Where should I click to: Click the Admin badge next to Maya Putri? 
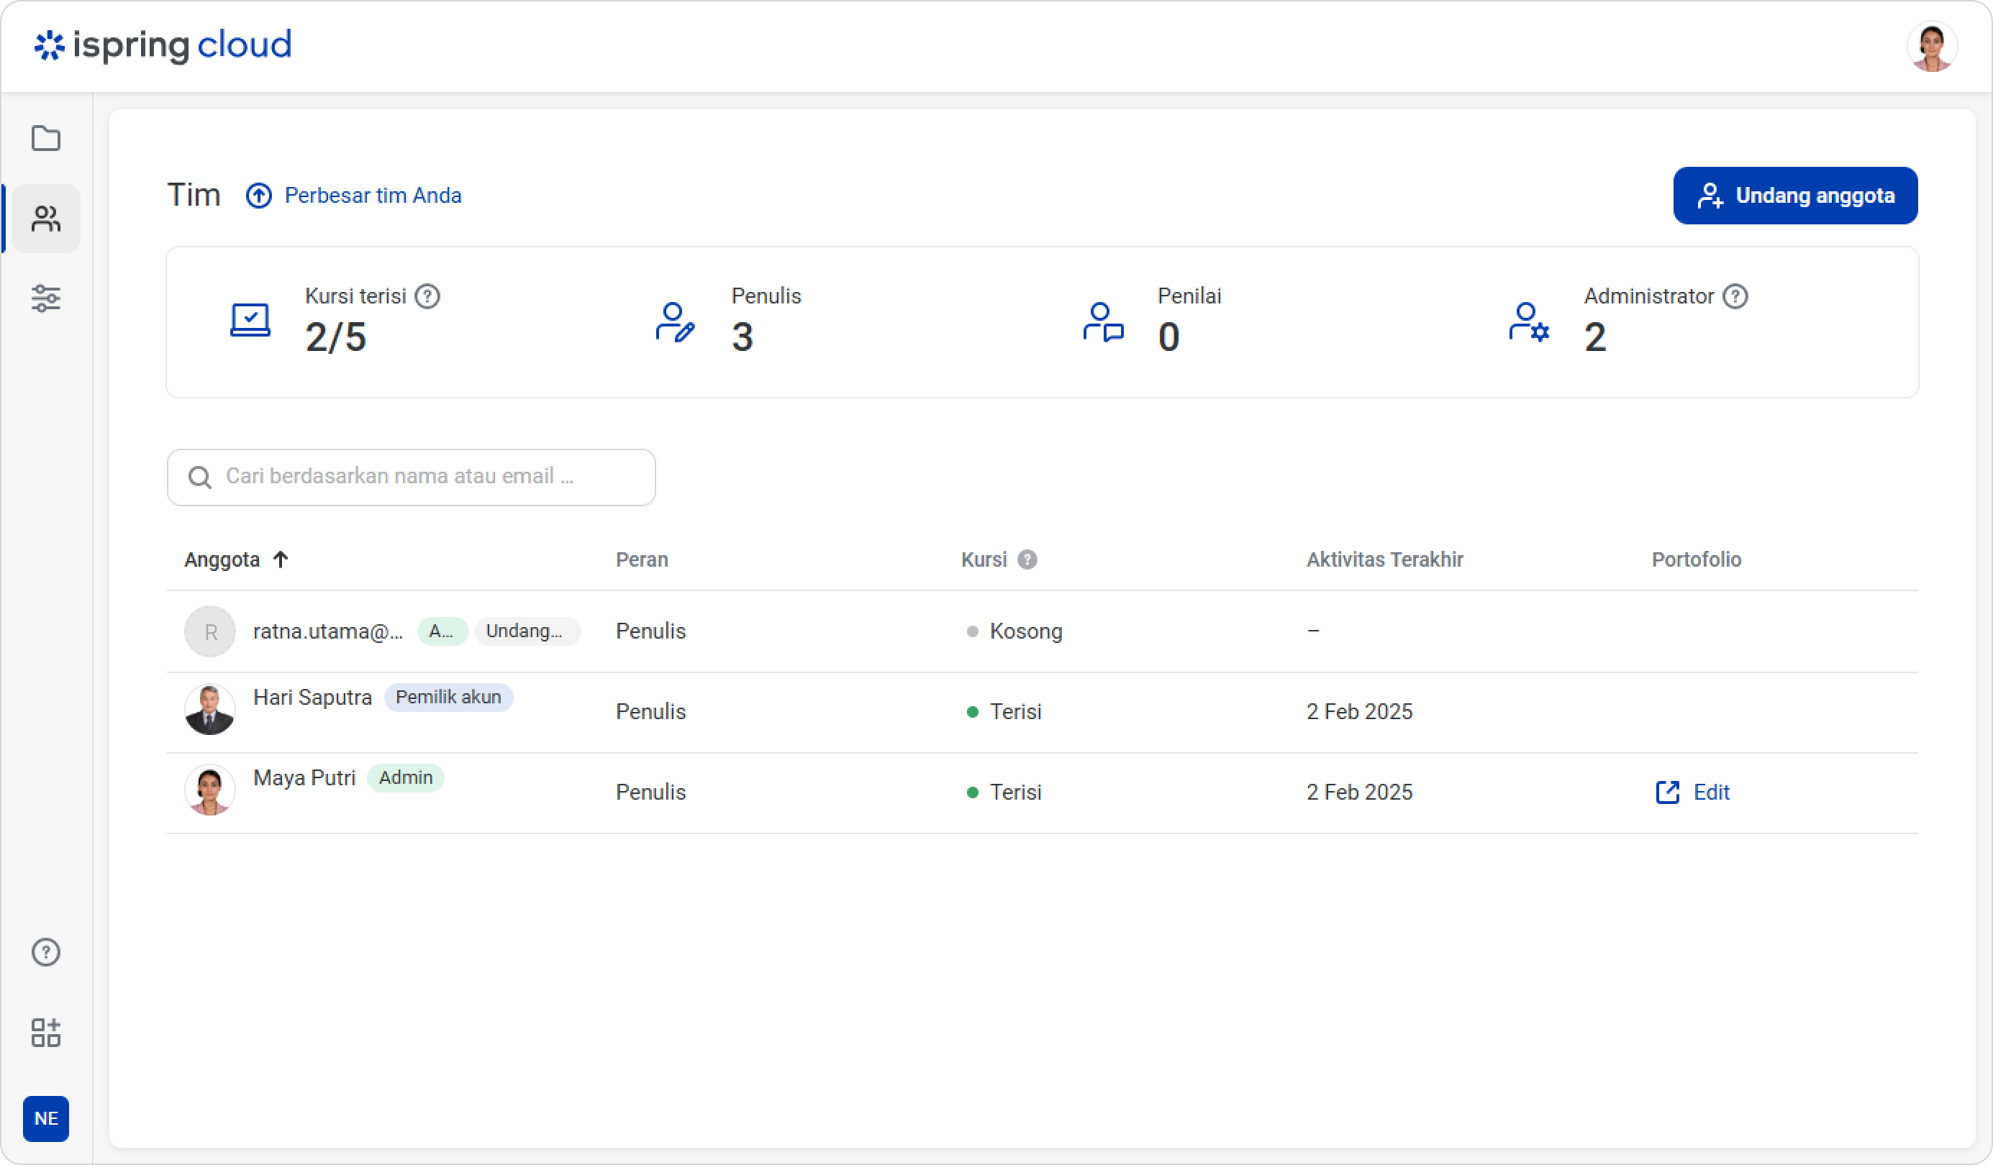coord(406,777)
